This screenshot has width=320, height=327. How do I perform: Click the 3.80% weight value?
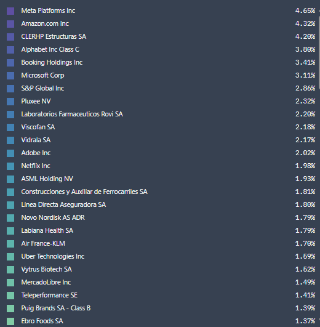[305, 49]
